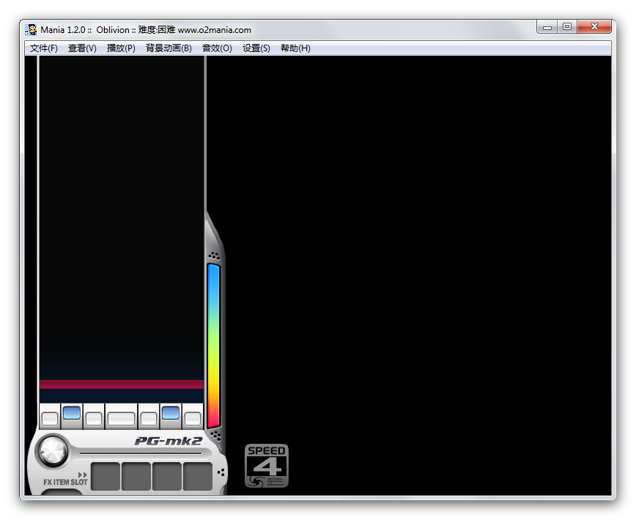Open the 设置(S) menu

[x=256, y=48]
